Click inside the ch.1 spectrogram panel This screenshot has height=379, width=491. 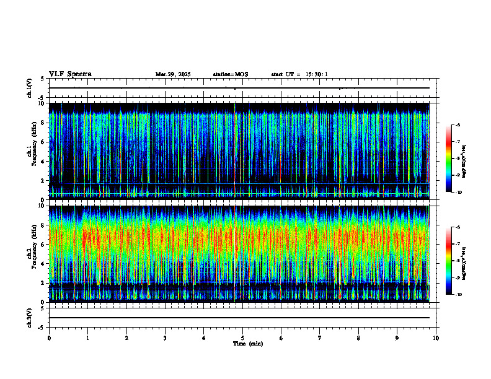(x=242, y=151)
